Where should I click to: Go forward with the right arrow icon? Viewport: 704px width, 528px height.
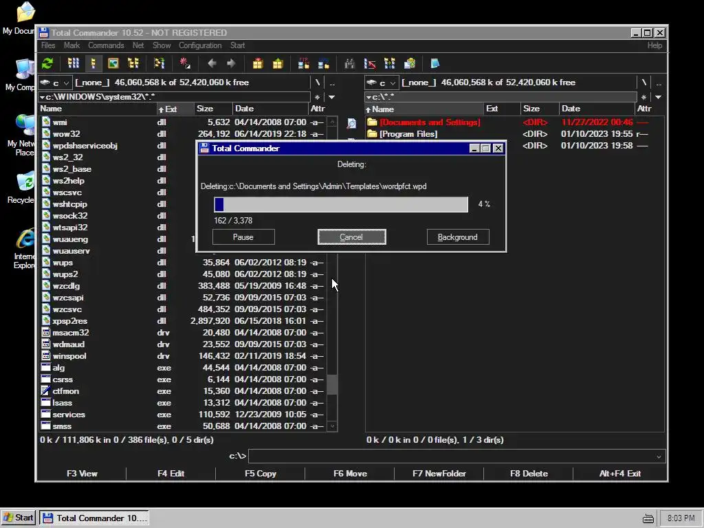coord(231,63)
